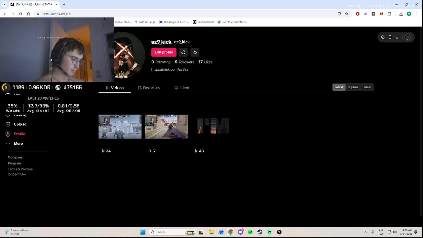Viewport: 423px width, 238px height.
Task: Expand the Company footer section
Action: pos(15,157)
